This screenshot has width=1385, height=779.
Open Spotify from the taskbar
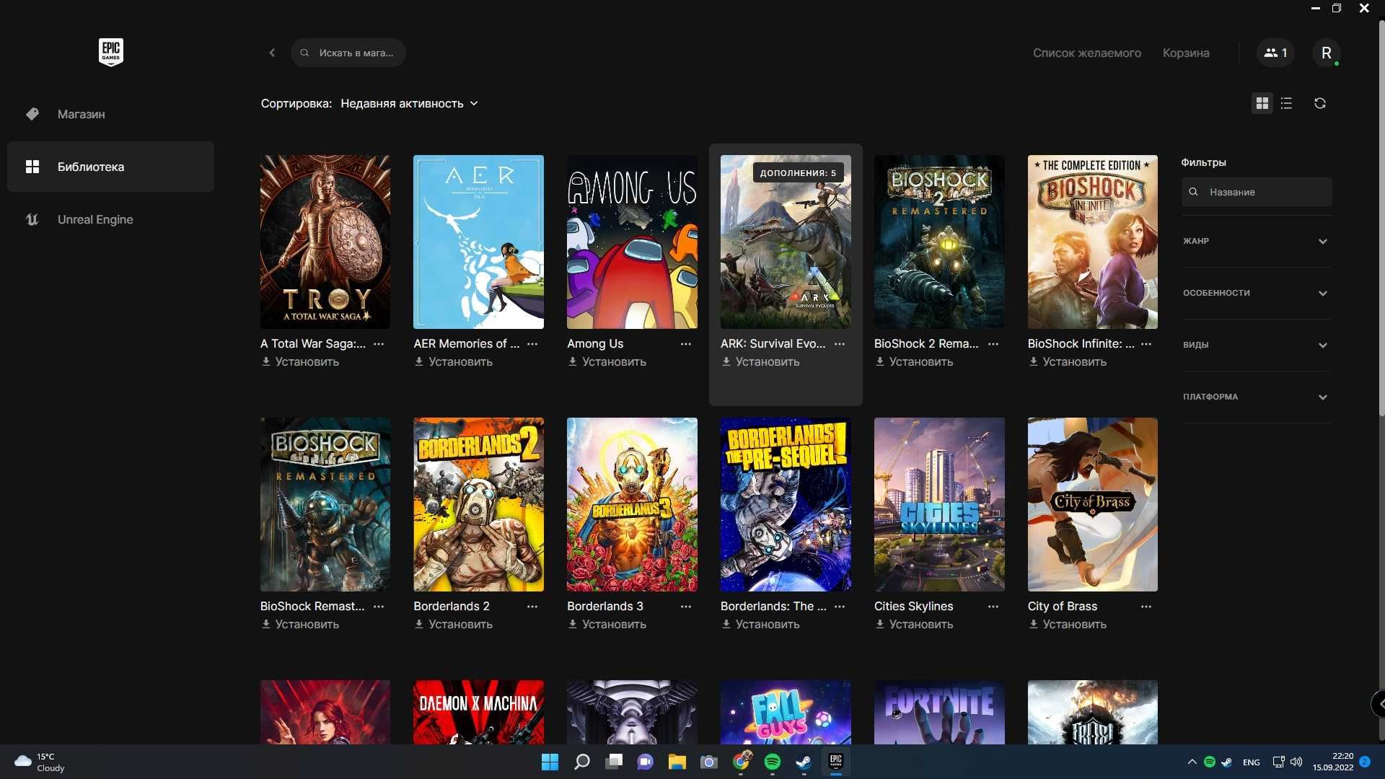(772, 762)
